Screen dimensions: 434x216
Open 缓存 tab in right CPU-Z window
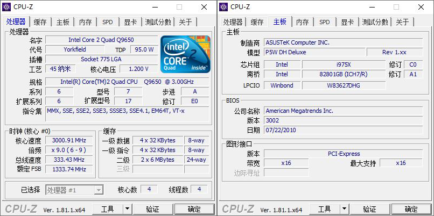[257, 22]
